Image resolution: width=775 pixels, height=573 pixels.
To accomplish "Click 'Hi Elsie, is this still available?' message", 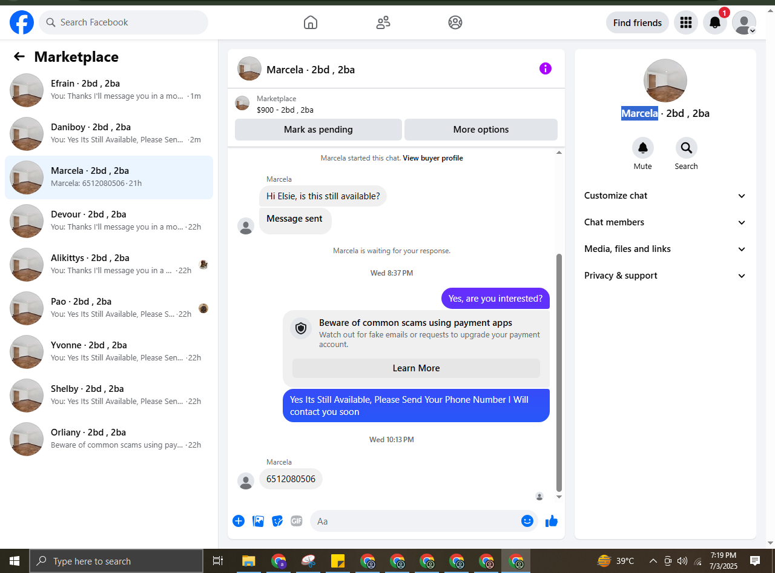I will [323, 196].
